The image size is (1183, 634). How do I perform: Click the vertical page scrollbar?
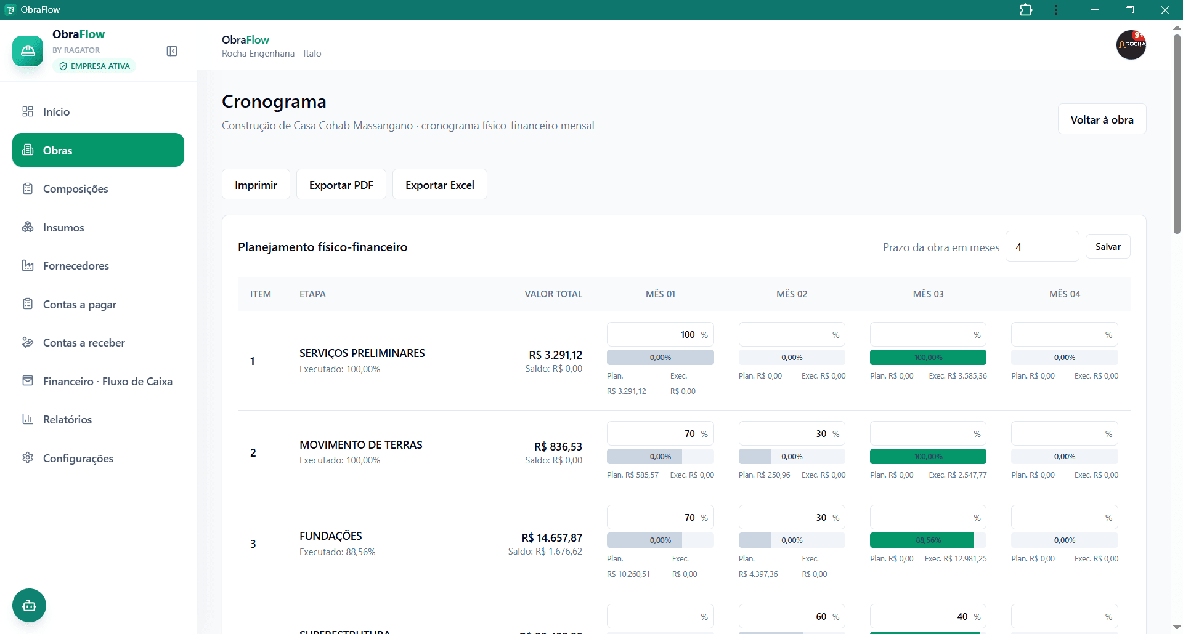[x=1177, y=134]
